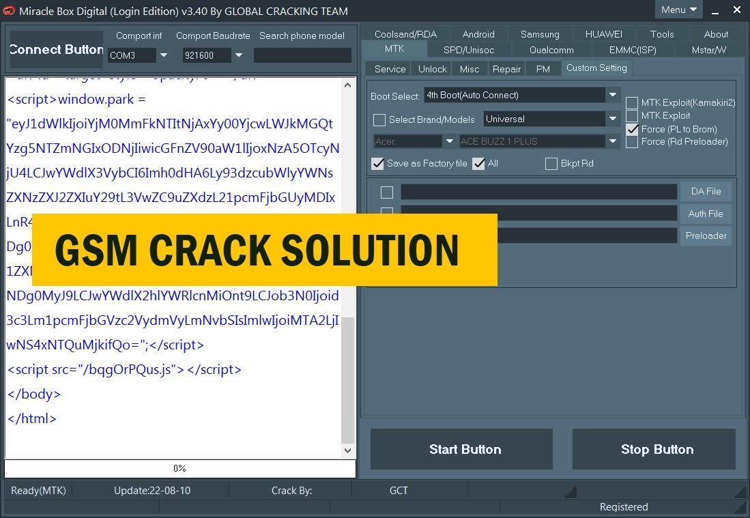750x518 pixels.
Task: Click the 0% progress bar
Action: (180, 468)
